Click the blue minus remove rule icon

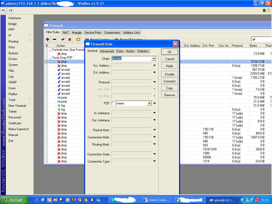point(54,39)
